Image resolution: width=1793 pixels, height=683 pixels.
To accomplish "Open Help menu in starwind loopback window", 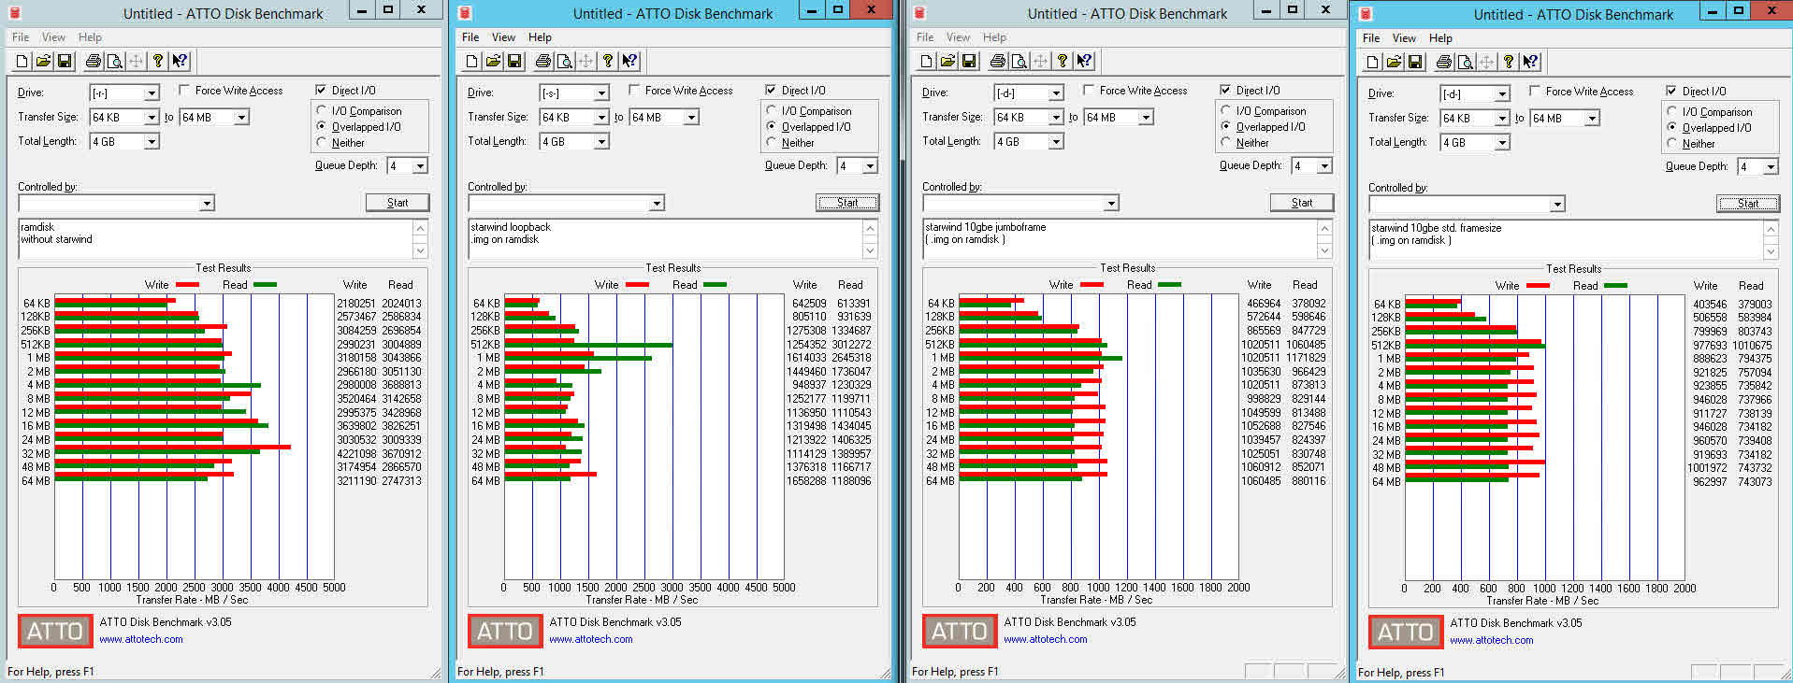I will 540,37.
